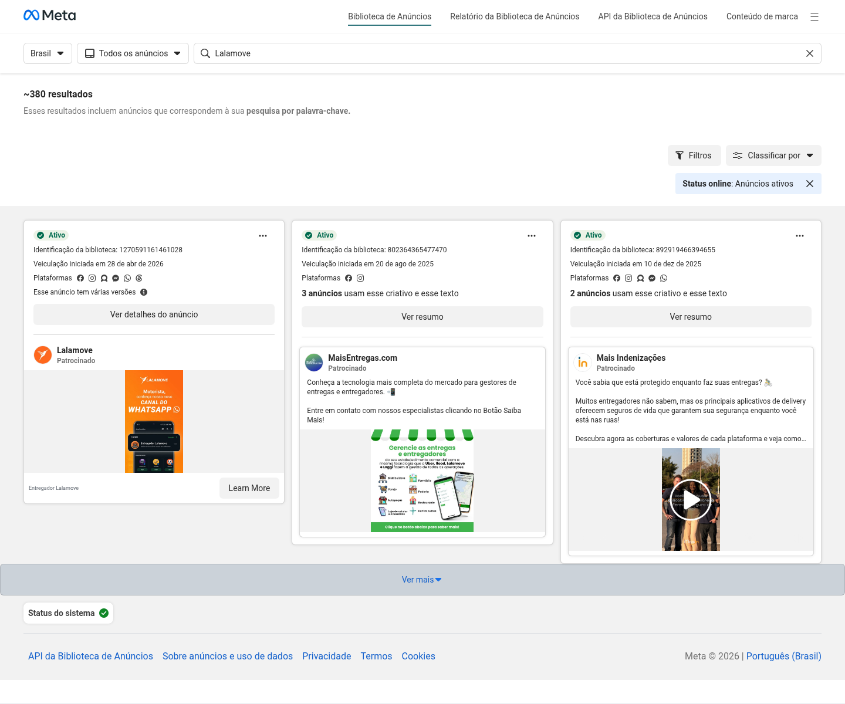Screen dimensions: 845x704
Task: Click the info icon beside 'várias versões'
Action: (x=144, y=292)
